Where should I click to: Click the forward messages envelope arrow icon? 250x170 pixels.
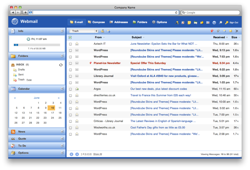(x=108, y=31)
